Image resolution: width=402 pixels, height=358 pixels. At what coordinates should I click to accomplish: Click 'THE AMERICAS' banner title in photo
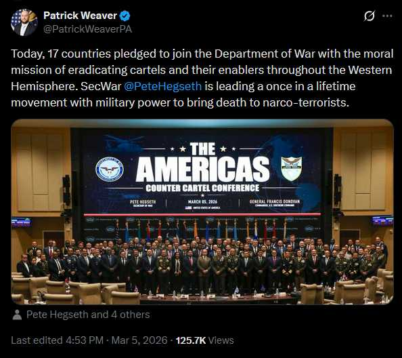coord(202,162)
